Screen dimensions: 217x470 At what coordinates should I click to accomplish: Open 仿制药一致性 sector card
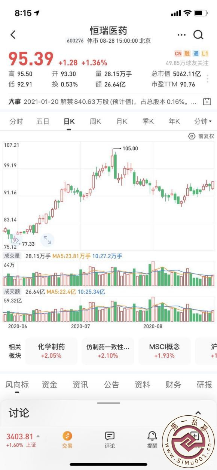(x=108, y=351)
